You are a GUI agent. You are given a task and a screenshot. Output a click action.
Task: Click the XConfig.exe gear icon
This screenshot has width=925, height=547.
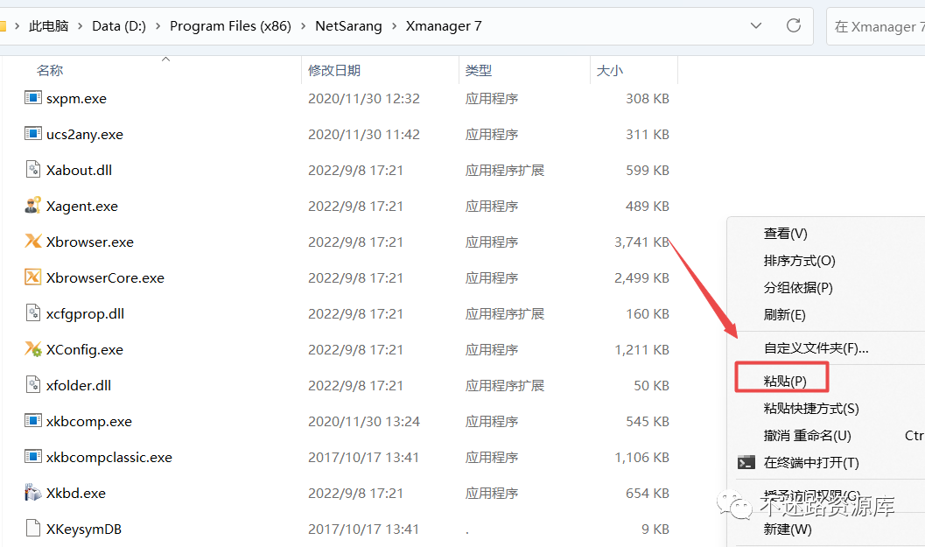coord(33,348)
